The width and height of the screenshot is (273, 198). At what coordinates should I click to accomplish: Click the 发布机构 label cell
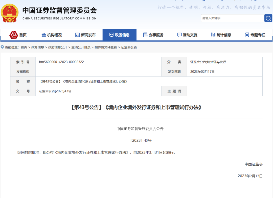click(x=23, y=72)
